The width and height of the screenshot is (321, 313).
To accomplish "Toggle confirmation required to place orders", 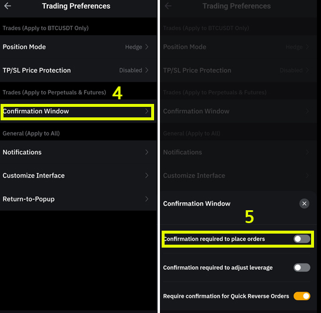I will click(302, 239).
